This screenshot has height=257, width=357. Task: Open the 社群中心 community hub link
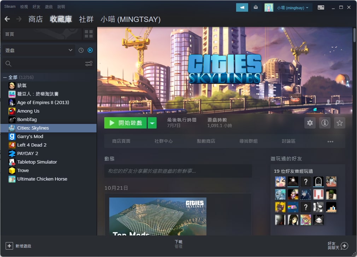[x=163, y=141]
